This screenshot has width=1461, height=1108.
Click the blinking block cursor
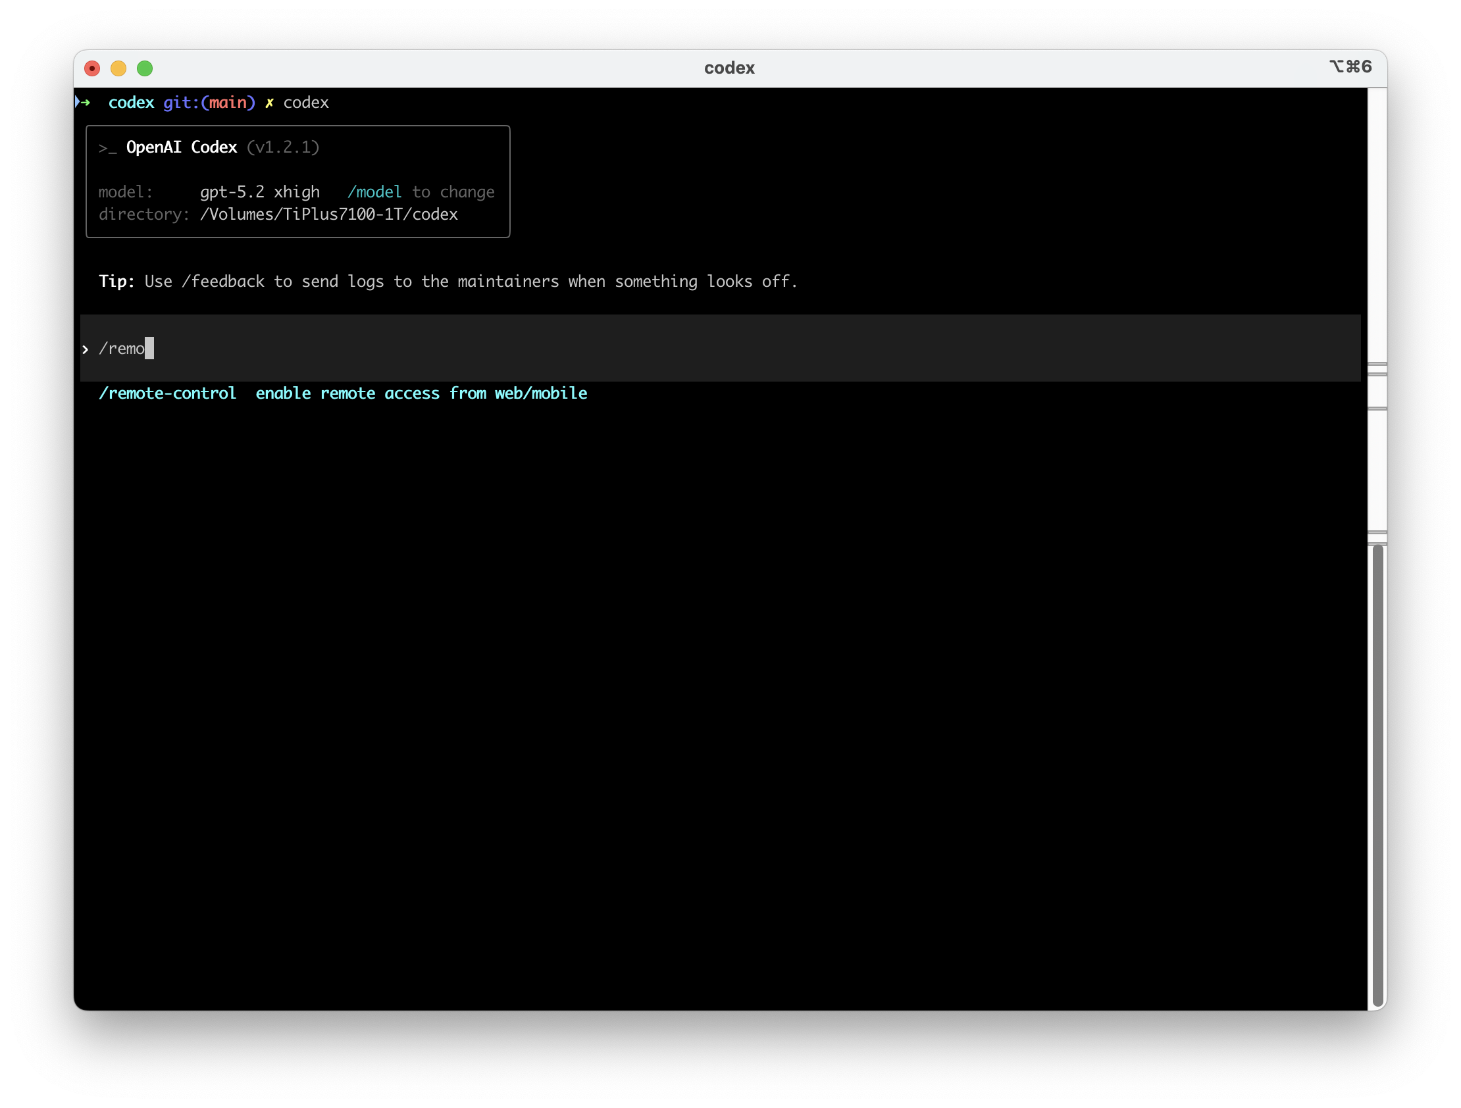point(149,348)
